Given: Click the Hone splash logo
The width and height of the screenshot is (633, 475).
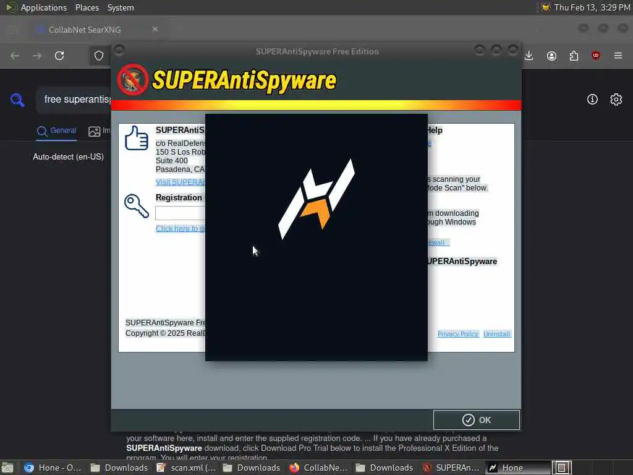Looking at the screenshot, I should 316,199.
